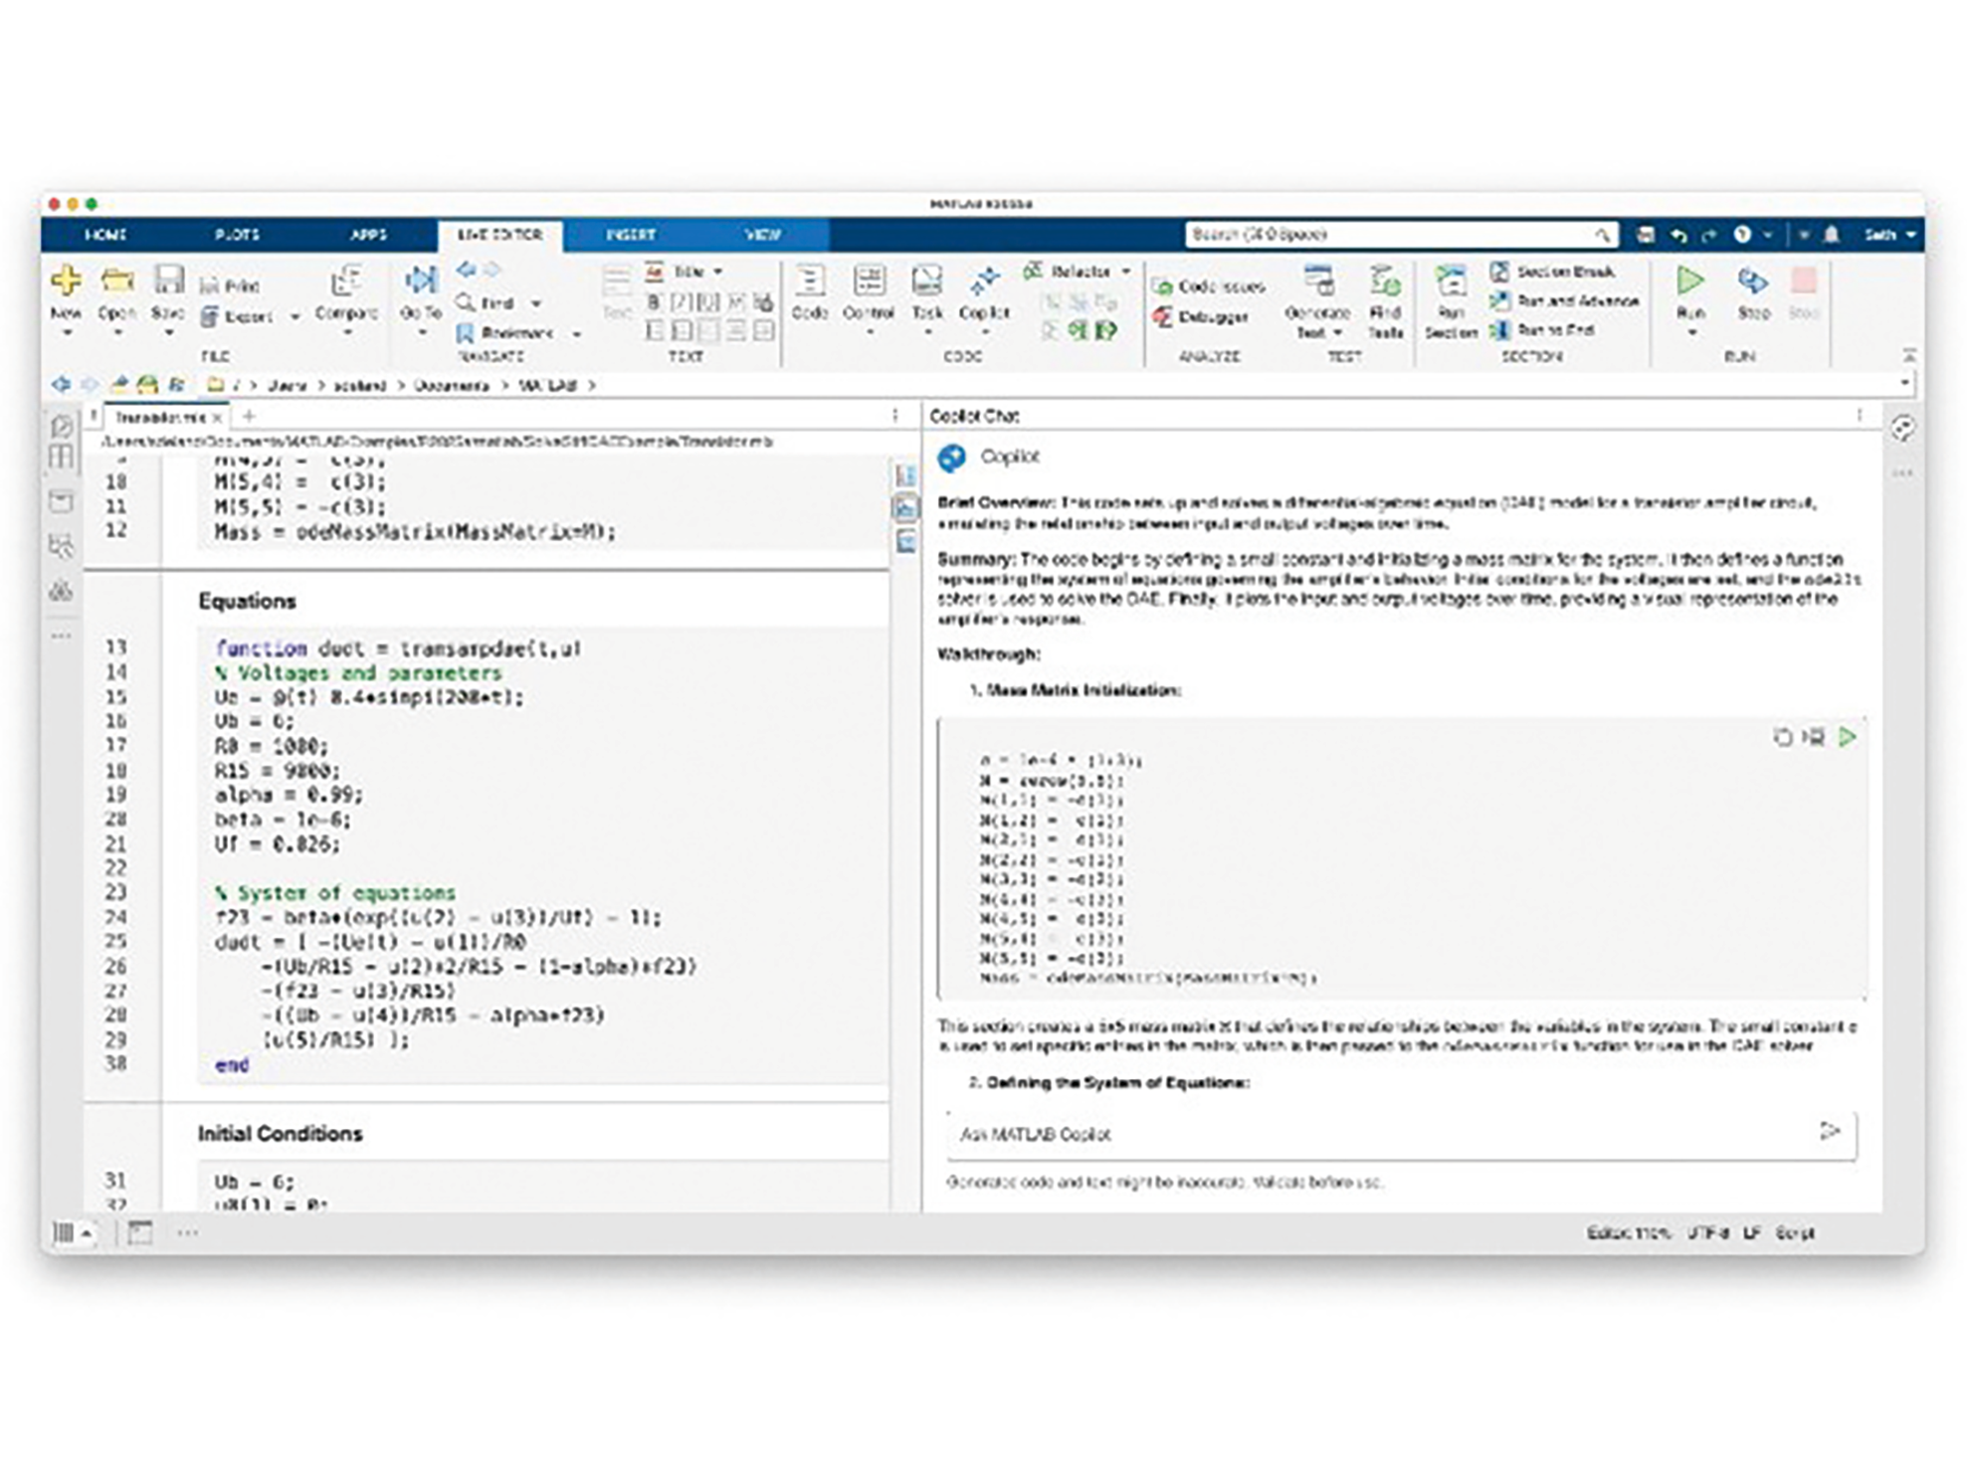Click the help question mark icon

[1742, 235]
